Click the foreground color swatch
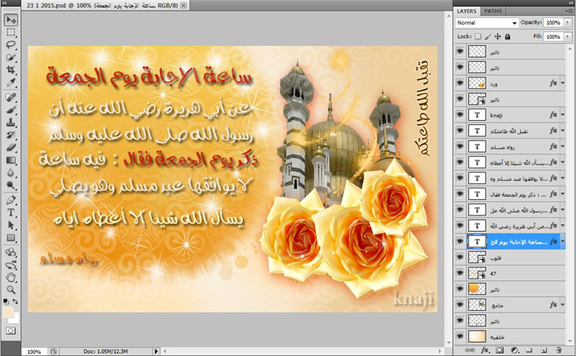Viewport: 576px width, 356px height. (x=8, y=313)
